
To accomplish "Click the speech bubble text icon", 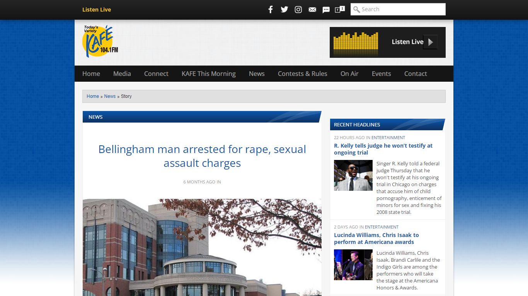I will [326, 10].
